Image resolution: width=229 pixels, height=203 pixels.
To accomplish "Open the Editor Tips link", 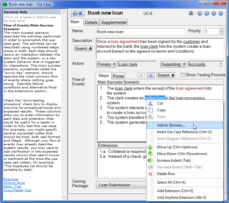I will (x=12, y=187).
